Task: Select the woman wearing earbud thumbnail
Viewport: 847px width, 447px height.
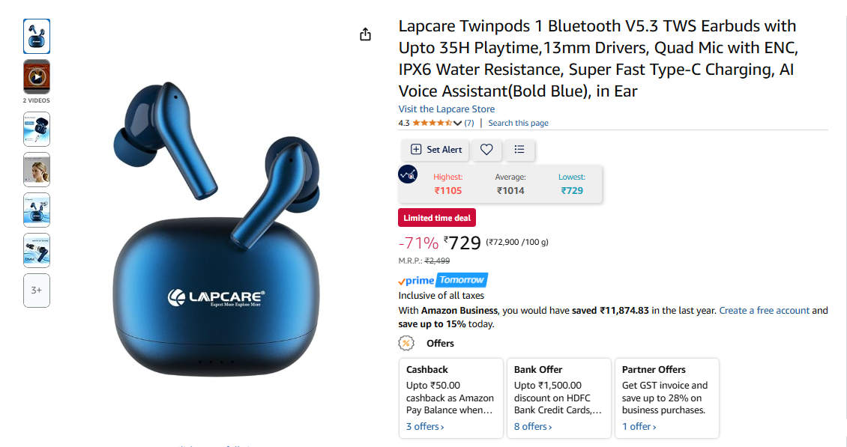Action: click(x=37, y=169)
